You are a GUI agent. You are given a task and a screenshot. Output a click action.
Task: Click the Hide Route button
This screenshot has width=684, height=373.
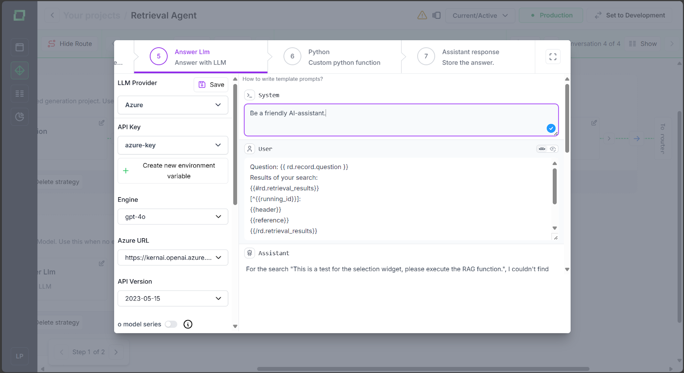click(x=70, y=44)
